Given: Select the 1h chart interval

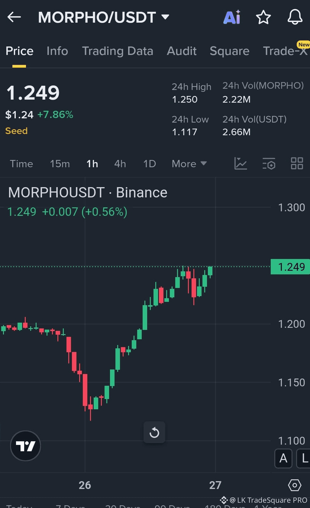Looking at the screenshot, I should 92,164.
